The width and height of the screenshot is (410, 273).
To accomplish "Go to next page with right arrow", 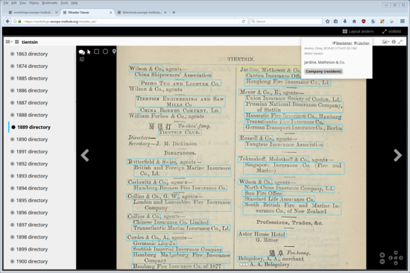I will 398,155.
